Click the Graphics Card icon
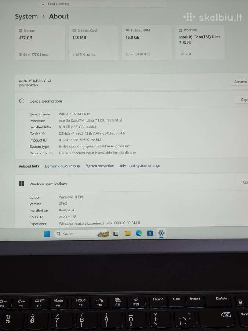248x331 pixels. click(x=74, y=31)
